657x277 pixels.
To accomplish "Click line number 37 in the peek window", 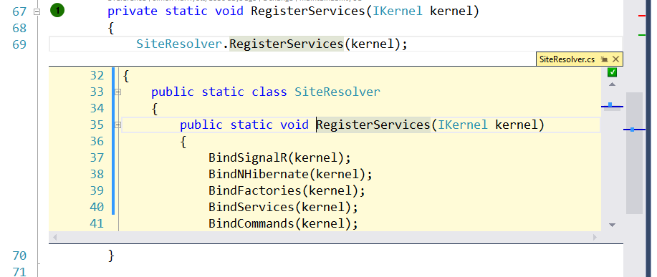I will pos(97,157).
